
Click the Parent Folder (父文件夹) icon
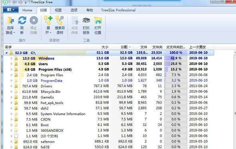click(x=75, y=21)
